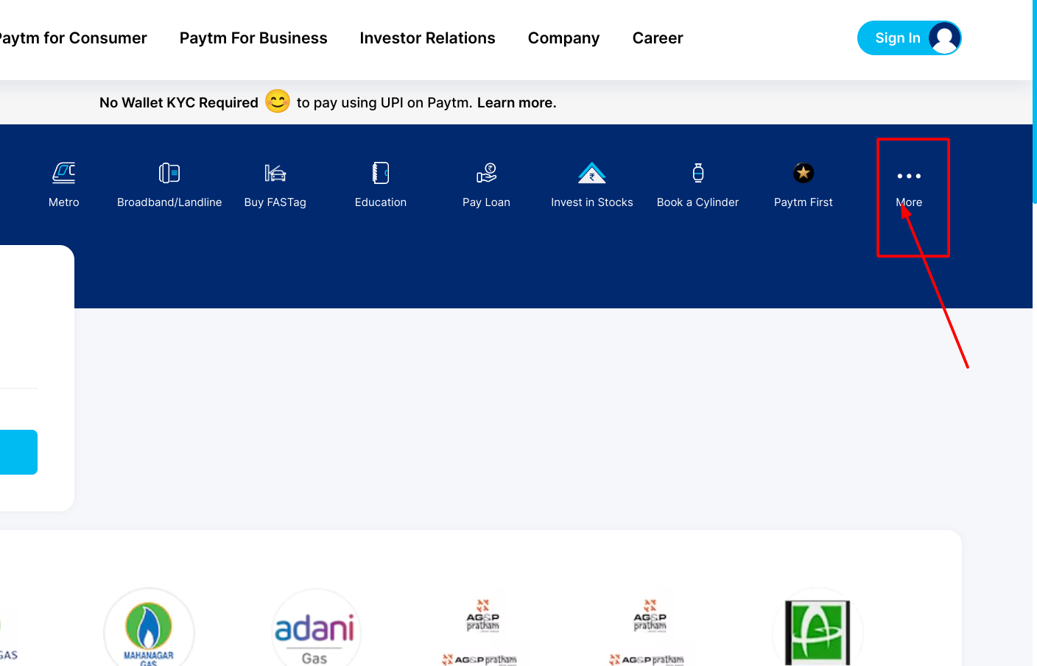Open the Invest in Stocks icon
Screen dimensions: 1037x666
[x=591, y=174]
